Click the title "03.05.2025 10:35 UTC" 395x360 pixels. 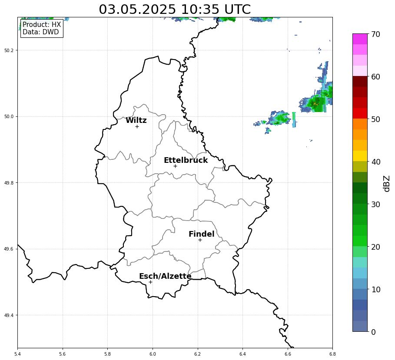pyautogui.click(x=175, y=9)
